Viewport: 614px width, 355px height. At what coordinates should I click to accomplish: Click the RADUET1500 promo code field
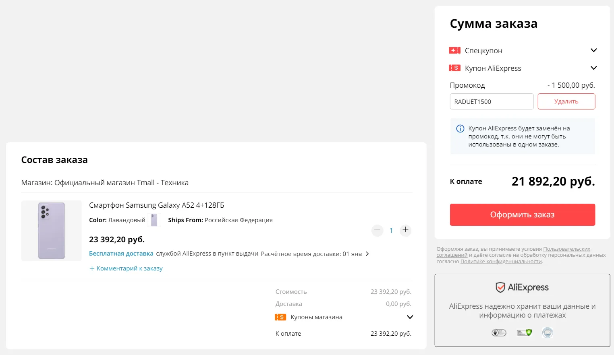coord(491,101)
